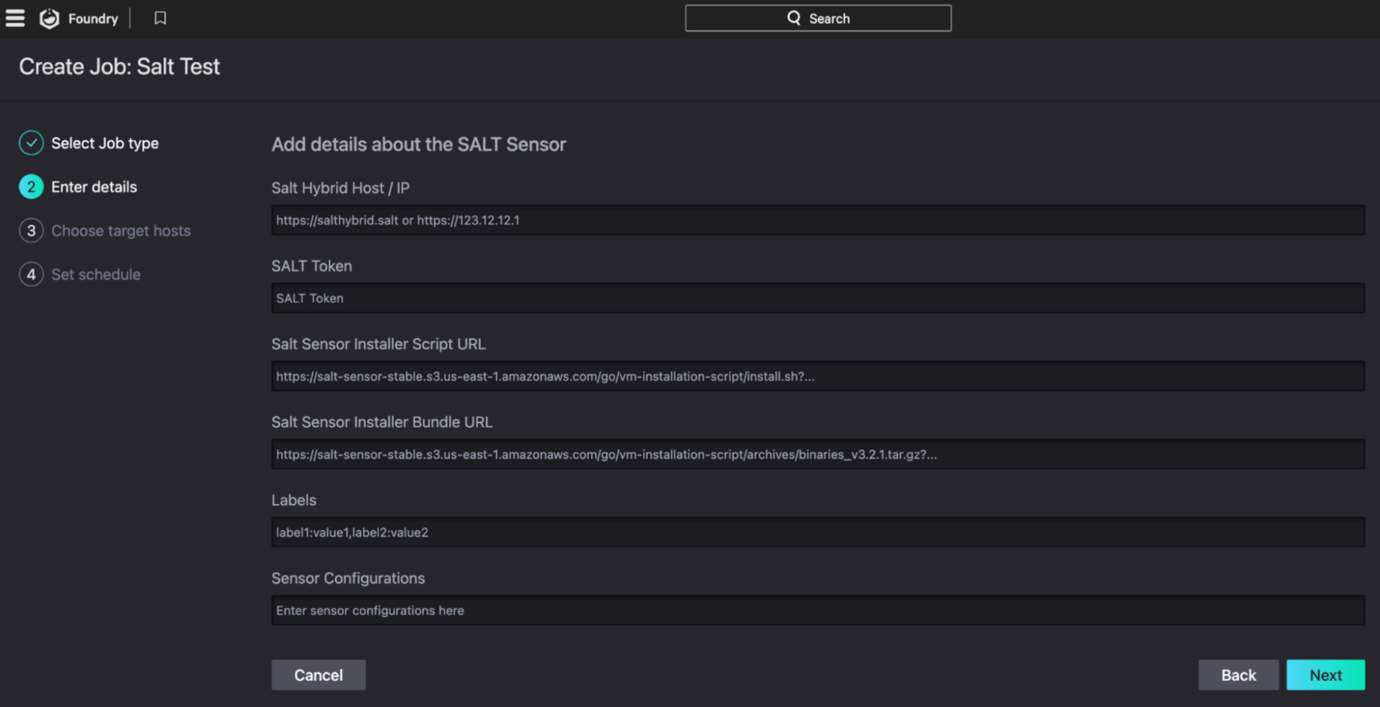Screen dimensions: 1380x707
Task: Open the Choose target hosts step
Action: coord(120,230)
